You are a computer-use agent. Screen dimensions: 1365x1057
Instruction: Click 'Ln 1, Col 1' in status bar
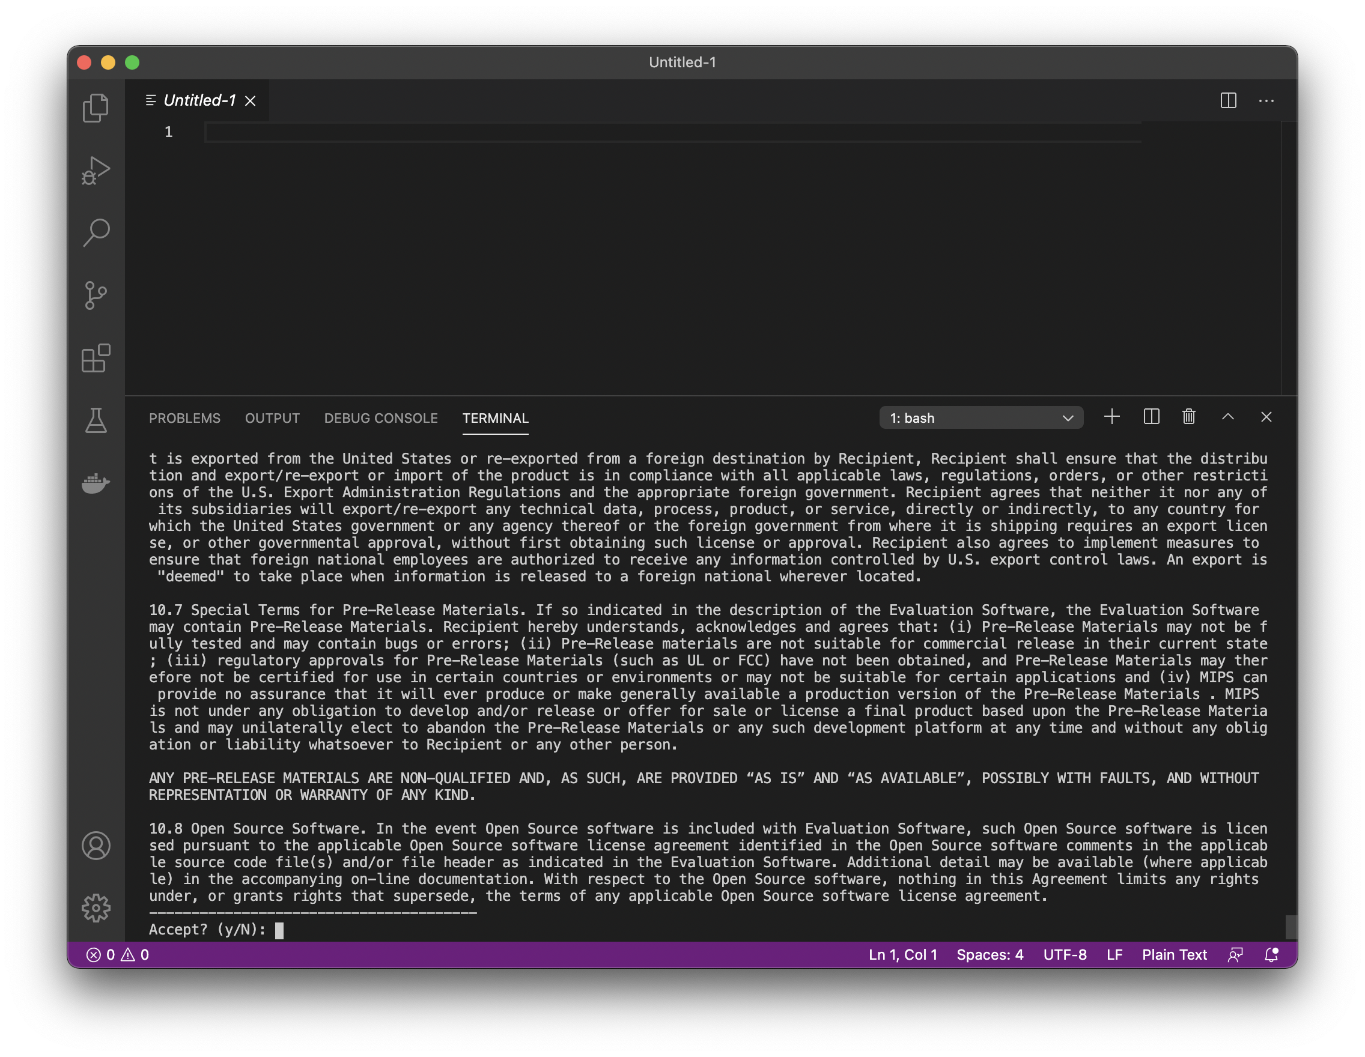902,954
